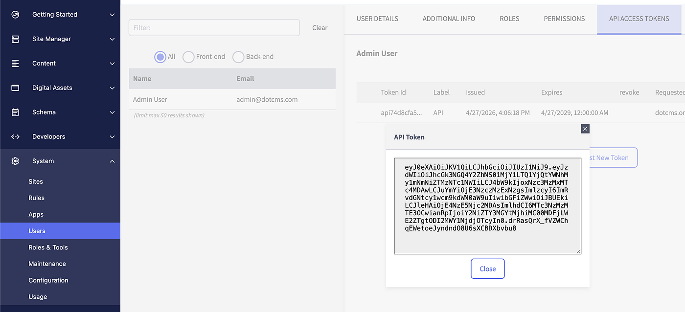Click the Developers label
This screenshot has height=312, width=685.
point(48,137)
